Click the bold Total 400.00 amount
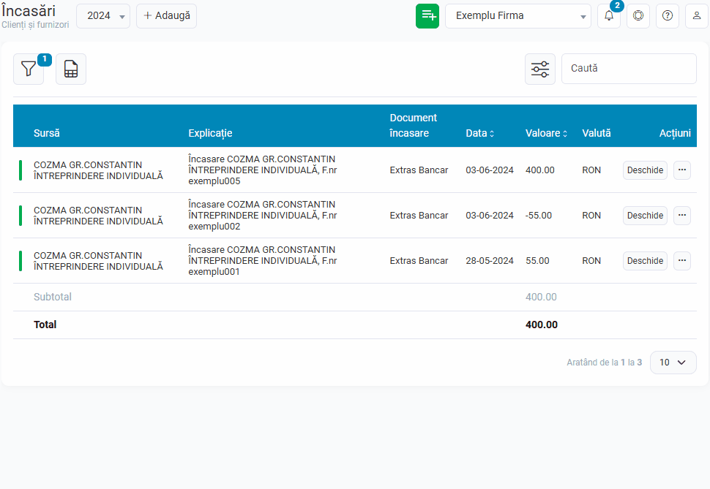Viewport: 710px width, 489px height. pyautogui.click(x=542, y=325)
